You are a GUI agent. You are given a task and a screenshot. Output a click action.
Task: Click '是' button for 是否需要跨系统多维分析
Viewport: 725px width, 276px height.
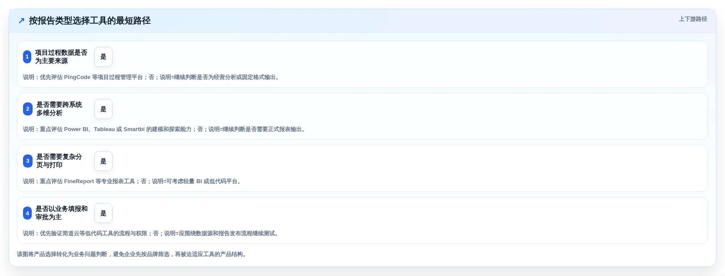tap(103, 109)
